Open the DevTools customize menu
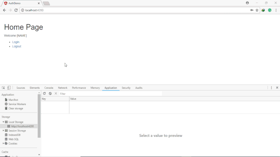The width and height of the screenshot is (280, 157). pyautogui.click(x=271, y=88)
